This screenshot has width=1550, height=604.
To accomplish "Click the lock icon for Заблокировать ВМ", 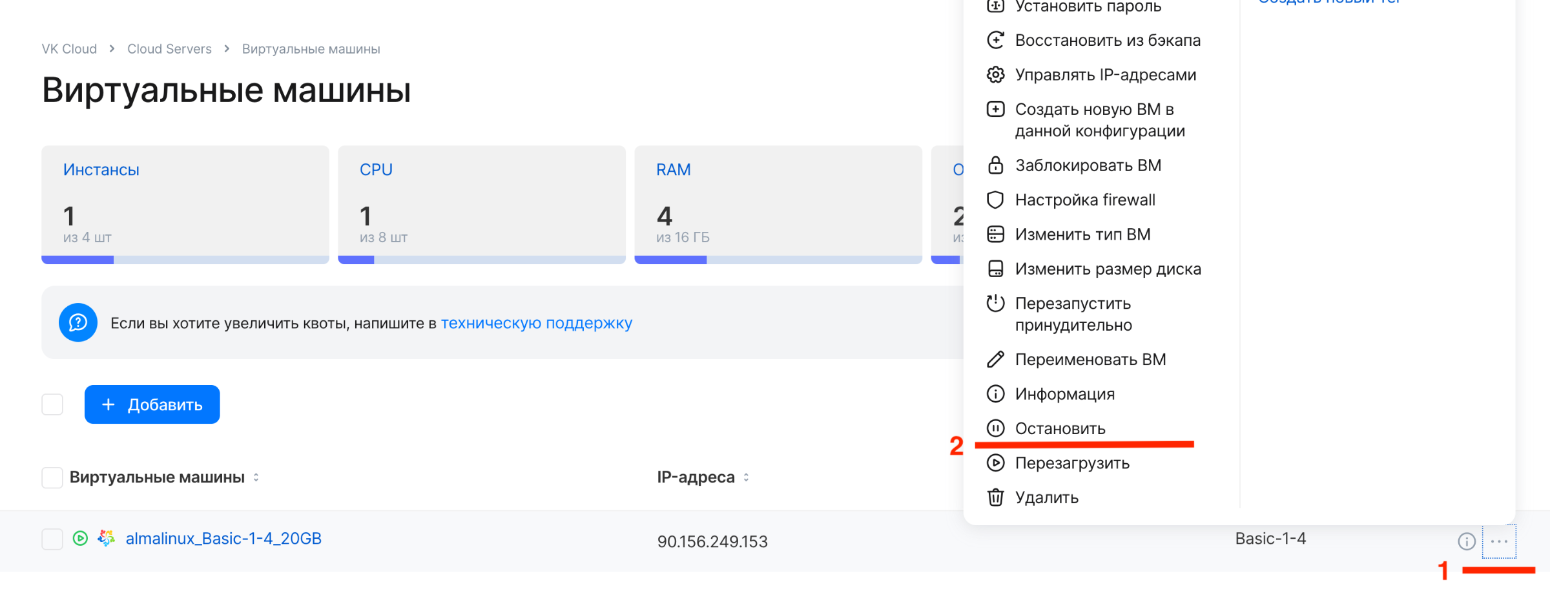I will 995,165.
